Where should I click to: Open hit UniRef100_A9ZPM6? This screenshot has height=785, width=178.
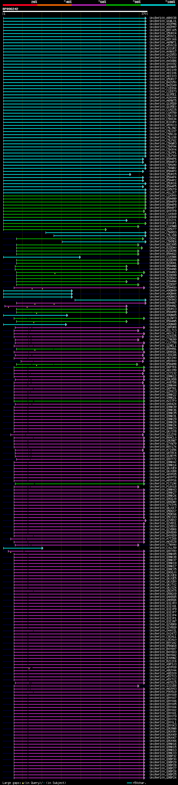(x=163, y=24)
